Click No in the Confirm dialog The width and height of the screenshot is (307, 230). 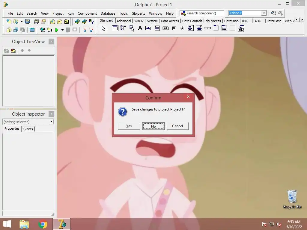(x=153, y=126)
